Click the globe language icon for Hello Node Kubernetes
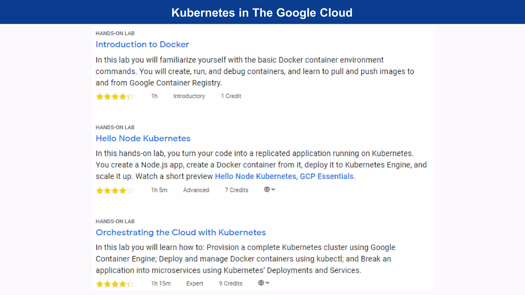This screenshot has width=525, height=295. [267, 189]
